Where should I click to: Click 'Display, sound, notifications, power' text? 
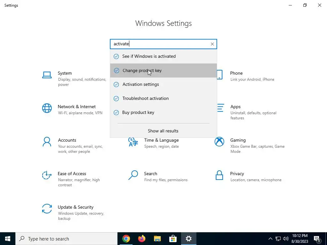click(82, 82)
